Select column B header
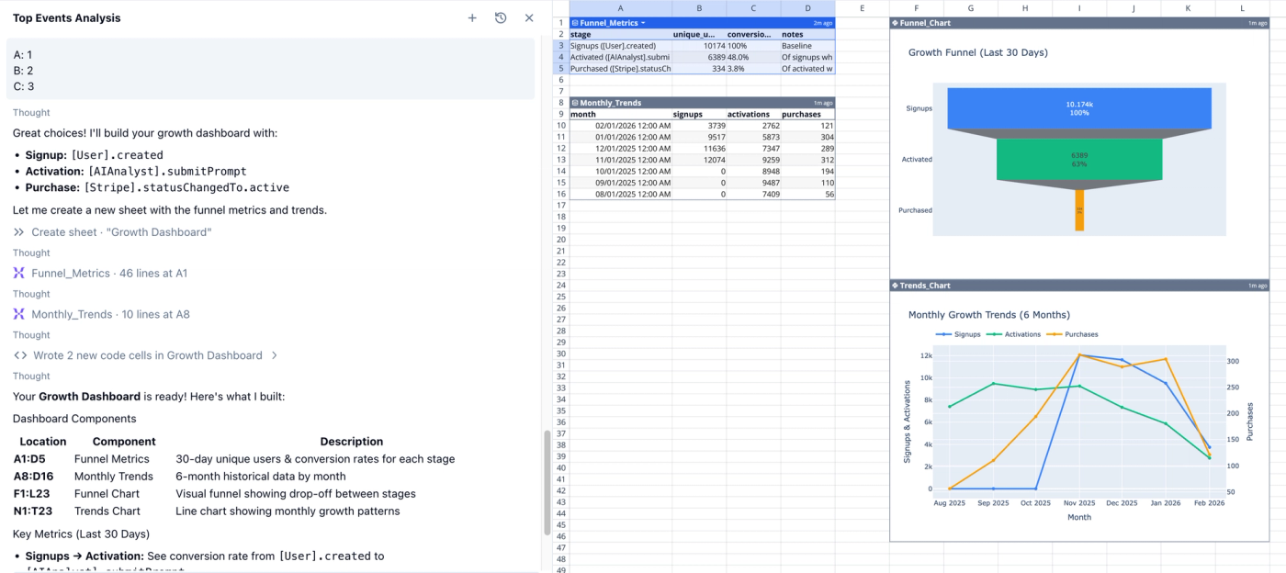The image size is (1286, 573). click(699, 8)
